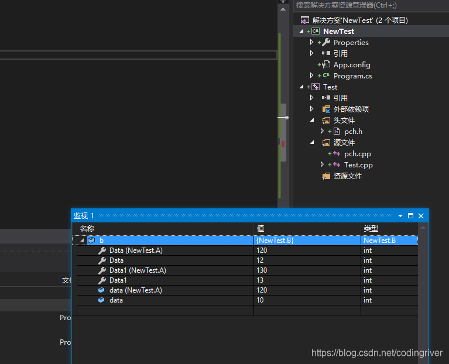Click the C++ project icon for Test
Screen dimensions: 449x364
point(316,87)
